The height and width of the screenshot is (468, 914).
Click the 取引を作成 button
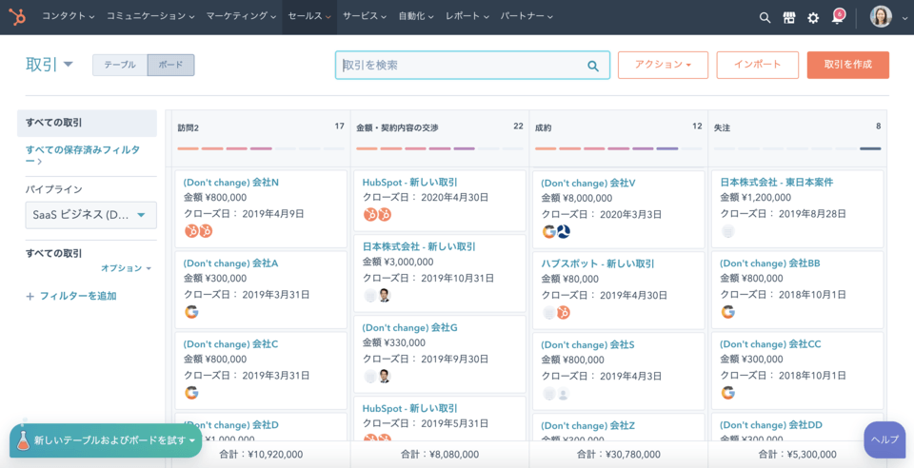[x=847, y=65]
